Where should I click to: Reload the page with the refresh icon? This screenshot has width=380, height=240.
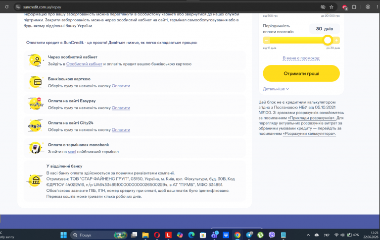(x=7, y=7)
